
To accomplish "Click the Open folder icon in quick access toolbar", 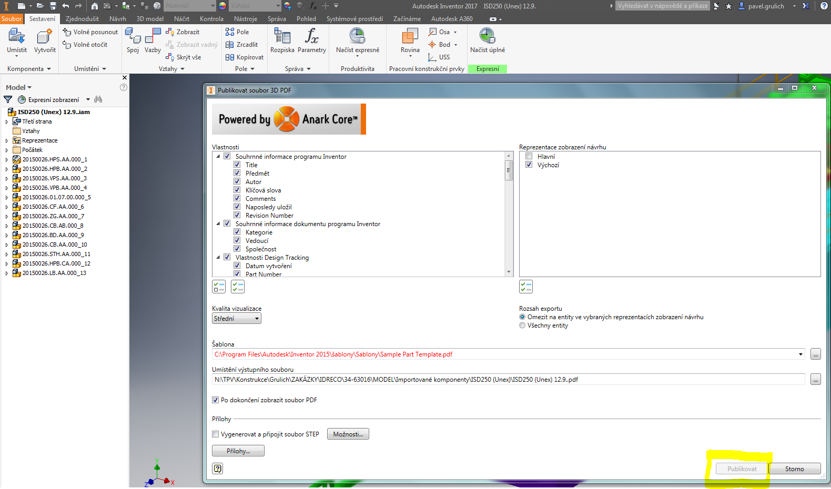I will tap(40, 6).
